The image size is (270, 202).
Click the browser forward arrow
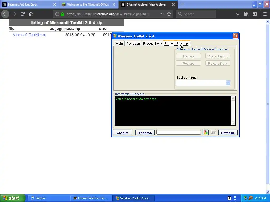pyautogui.click(x=14, y=14)
